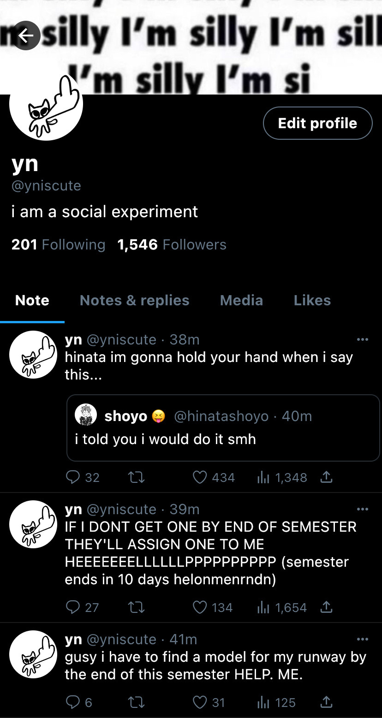Viewport: 382px width, 718px height.
Task: Repost the IF I DONT GET ONE post
Action: (x=136, y=607)
